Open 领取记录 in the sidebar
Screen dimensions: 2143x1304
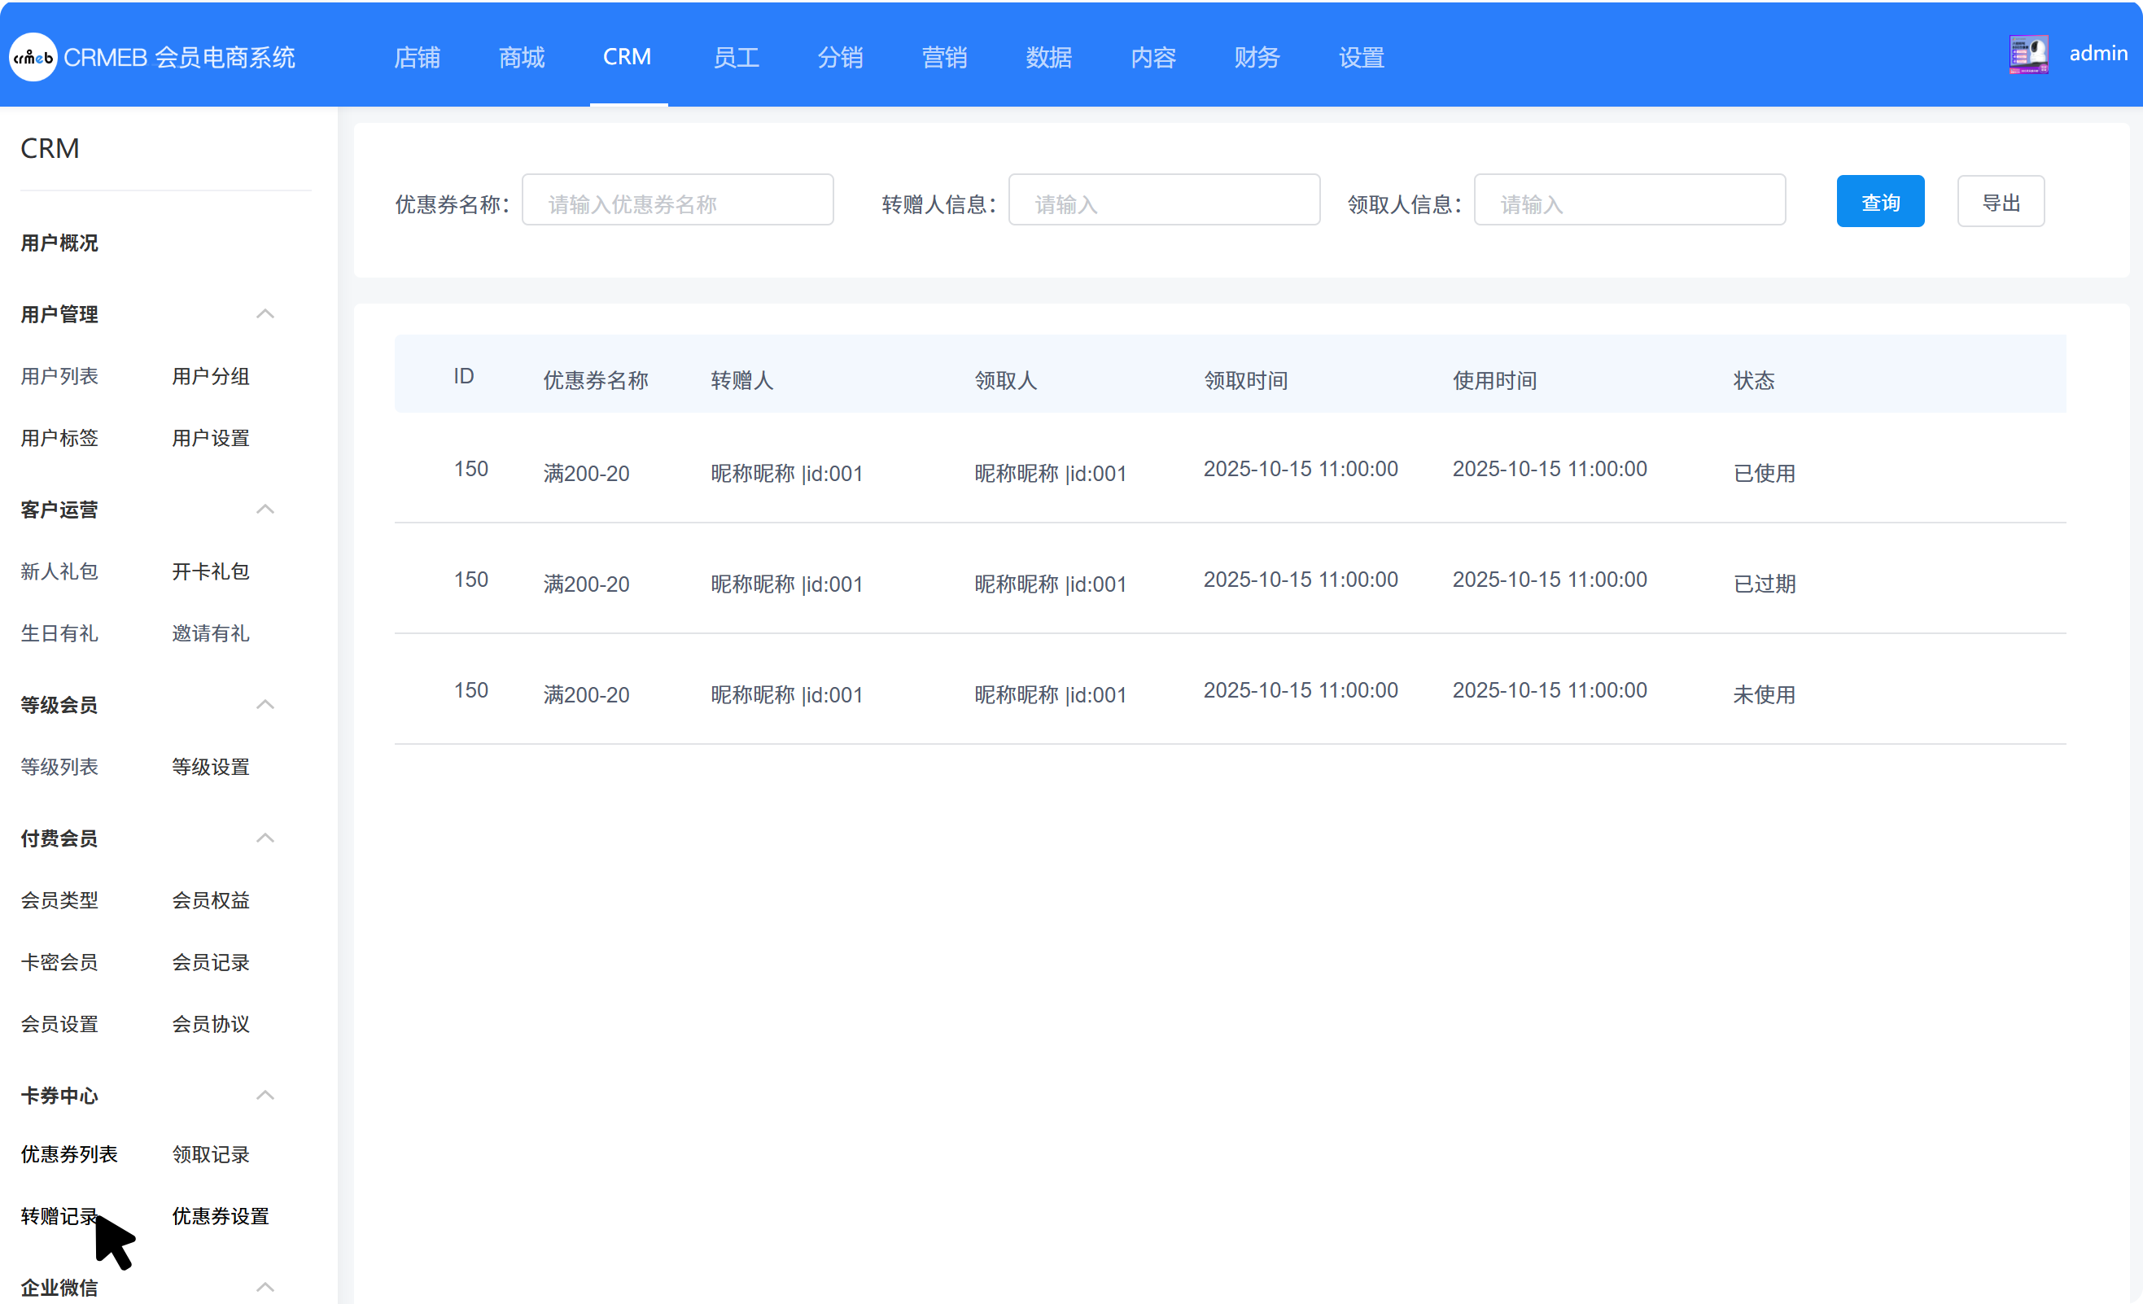click(x=211, y=1154)
